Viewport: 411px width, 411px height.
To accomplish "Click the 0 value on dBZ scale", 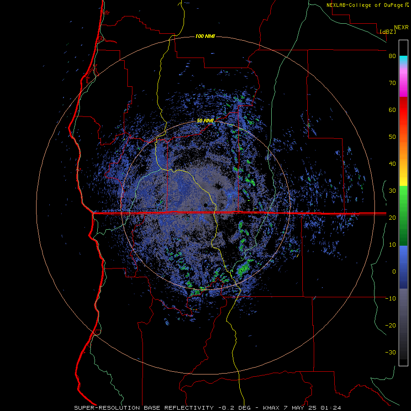I will click(394, 272).
